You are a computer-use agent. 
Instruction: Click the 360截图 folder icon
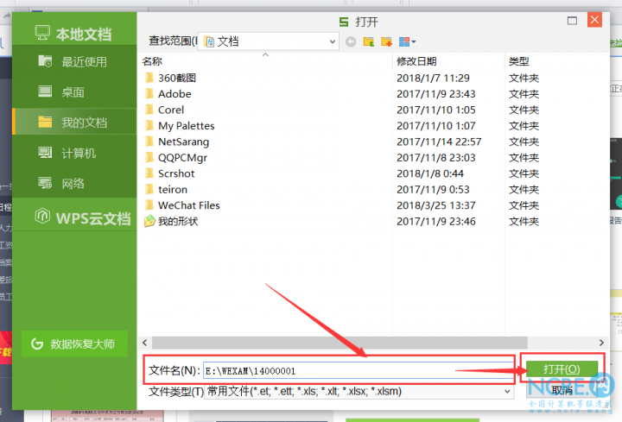(149, 78)
